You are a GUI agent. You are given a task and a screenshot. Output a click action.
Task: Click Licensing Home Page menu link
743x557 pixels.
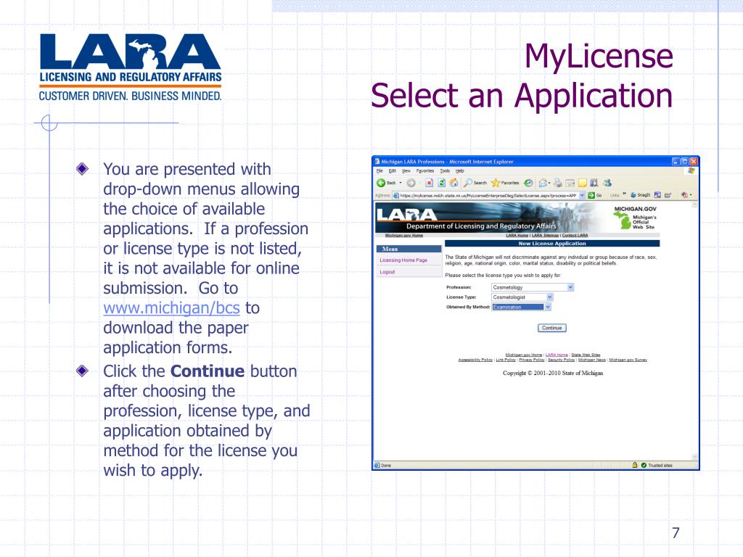point(403,260)
